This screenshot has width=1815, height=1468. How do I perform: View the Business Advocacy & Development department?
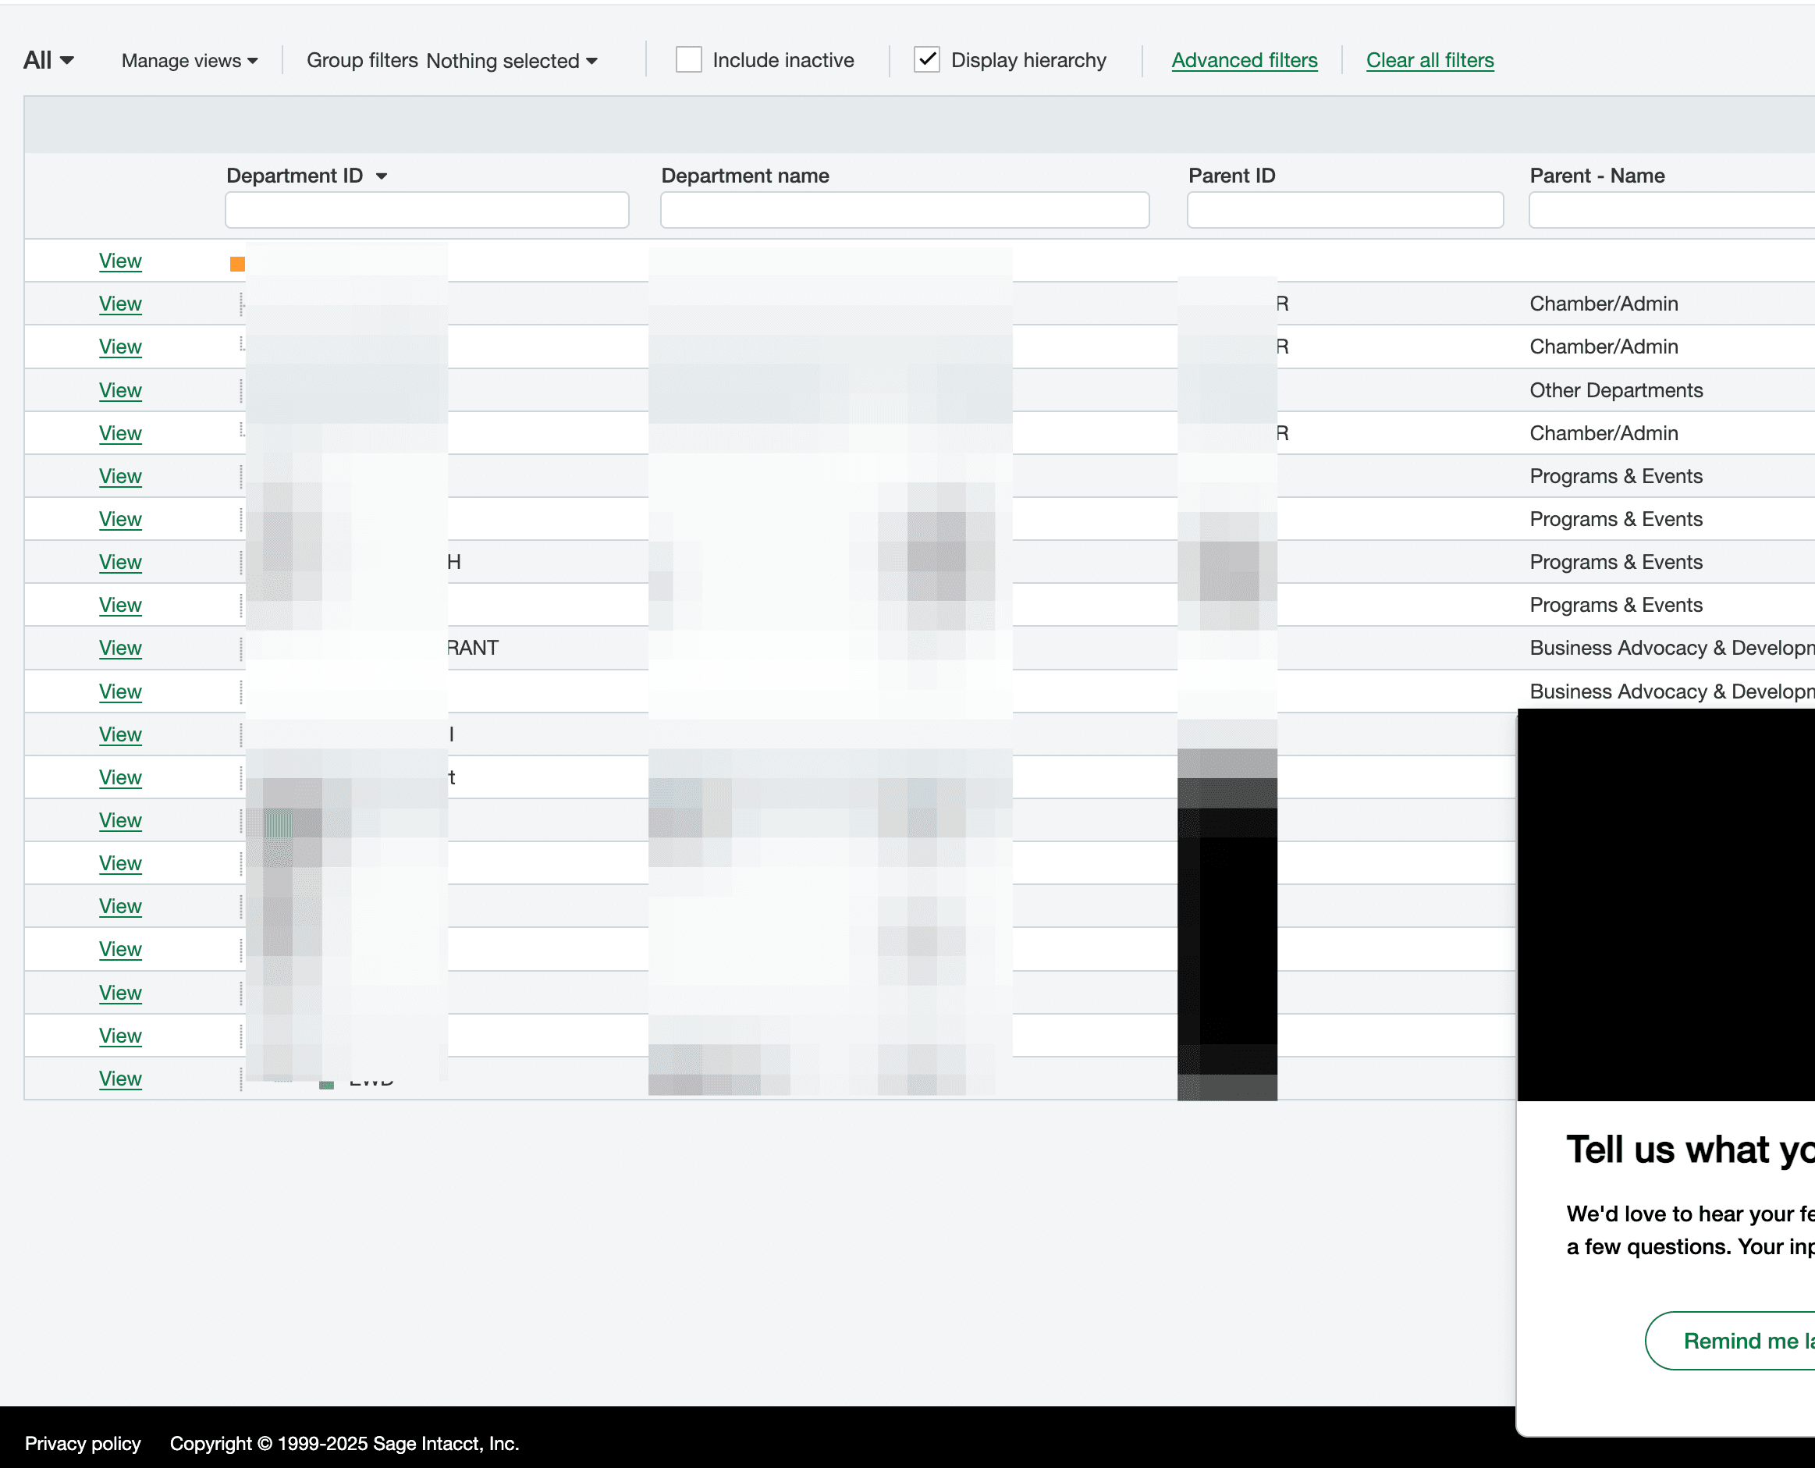[x=120, y=648]
